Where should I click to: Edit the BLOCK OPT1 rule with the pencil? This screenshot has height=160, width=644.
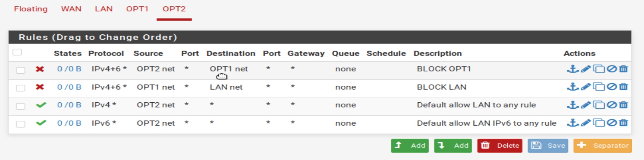coord(586,69)
